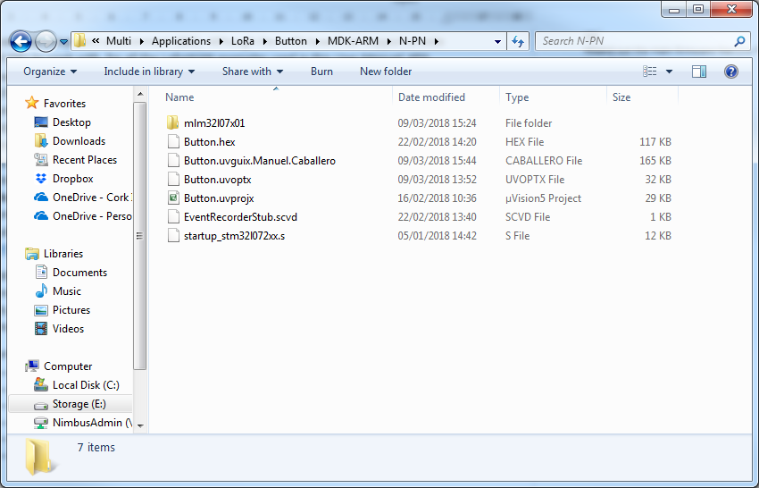Expand the breadcrumb overflow chevron

(96, 41)
